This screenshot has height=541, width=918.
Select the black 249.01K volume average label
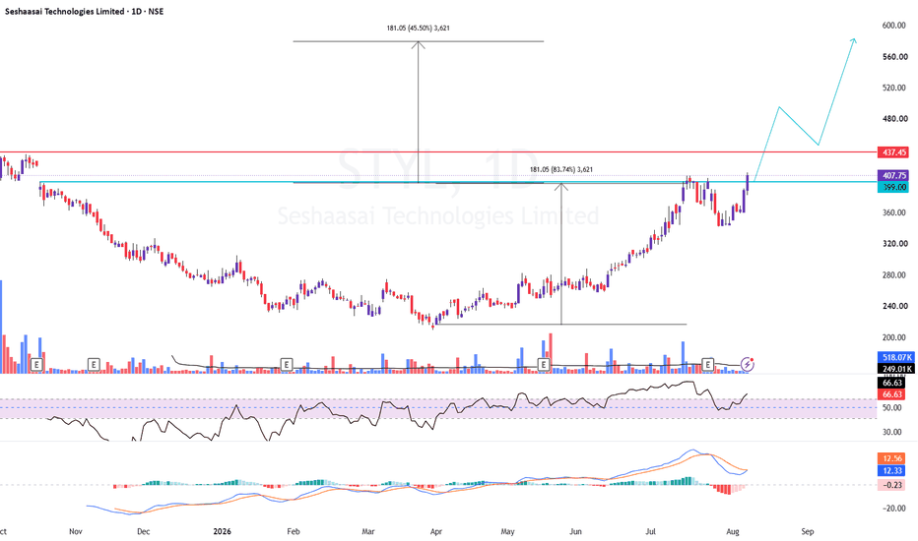click(x=894, y=369)
